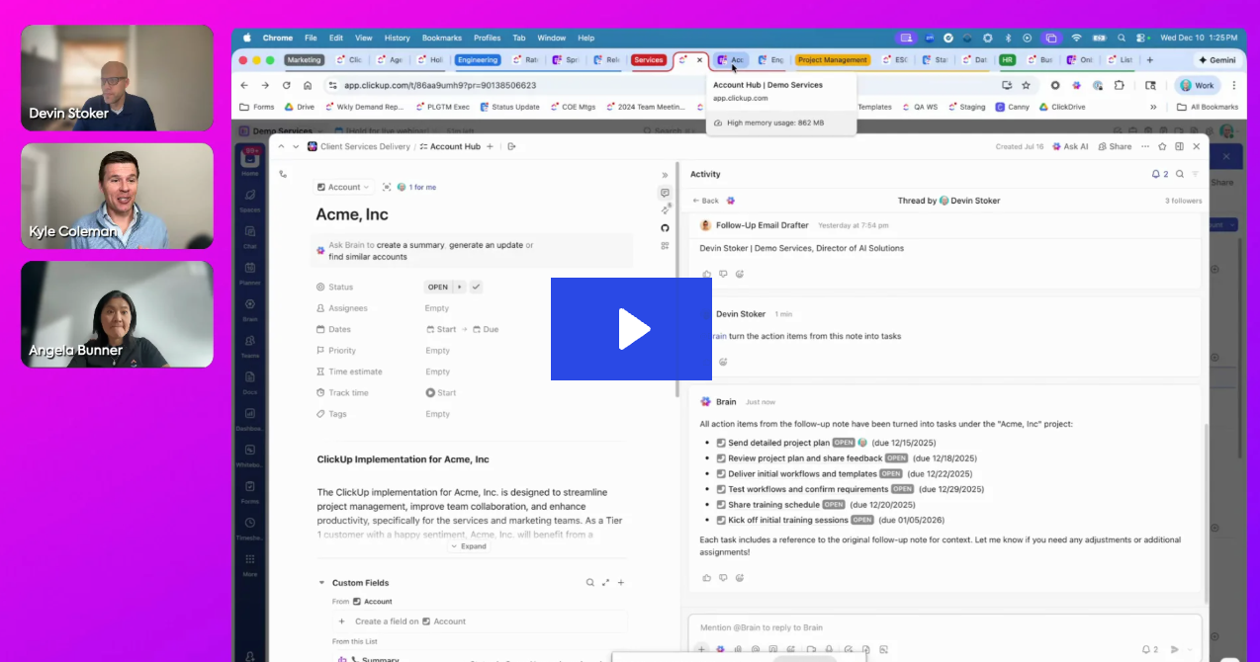Viewport: 1260px width, 662px height.
Task: Play the webinar video
Action: point(631,329)
